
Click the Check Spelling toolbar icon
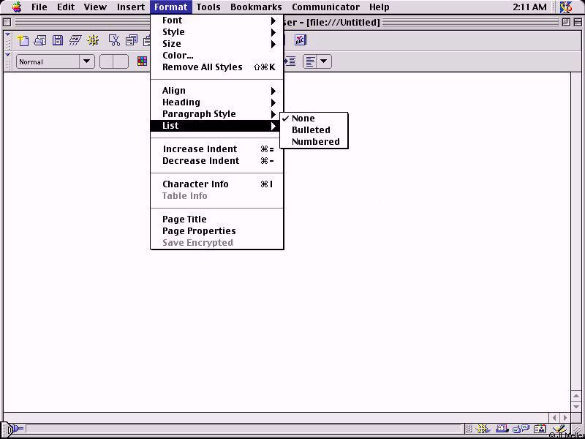tap(300, 40)
